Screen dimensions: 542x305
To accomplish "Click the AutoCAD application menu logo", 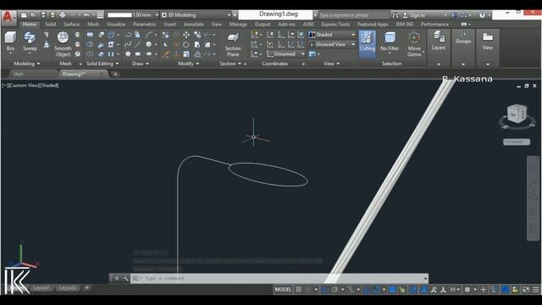I will [x=8, y=17].
